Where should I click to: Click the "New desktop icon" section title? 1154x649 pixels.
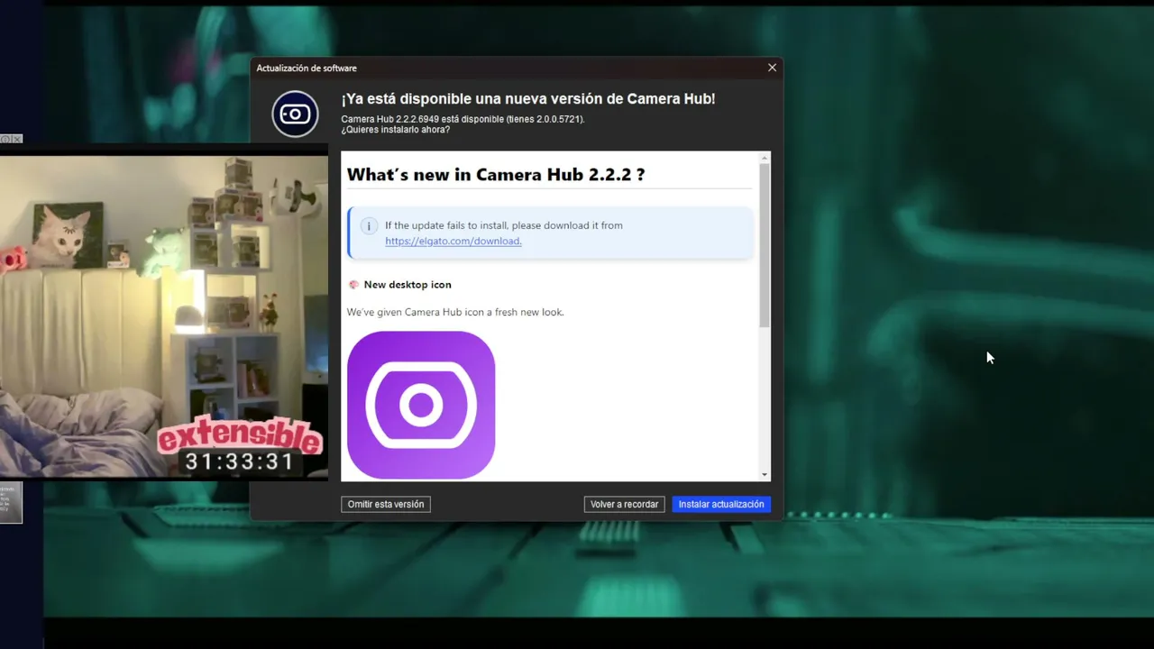[x=408, y=285]
